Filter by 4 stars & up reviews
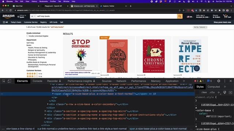The height and width of the screenshot is (131, 234). pyautogui.click(x=34, y=74)
